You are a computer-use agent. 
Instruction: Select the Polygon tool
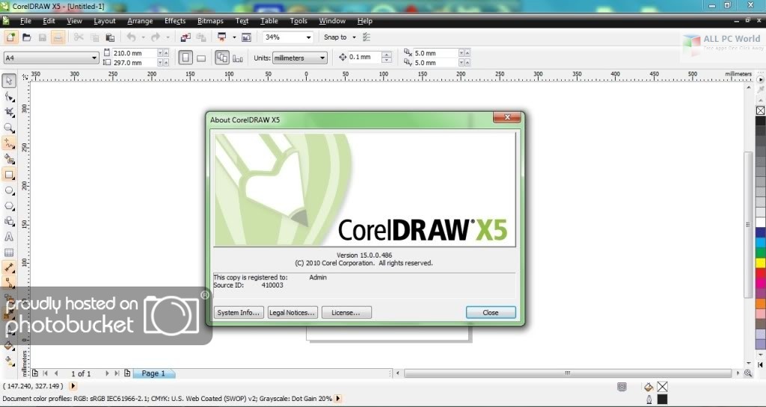click(x=9, y=205)
